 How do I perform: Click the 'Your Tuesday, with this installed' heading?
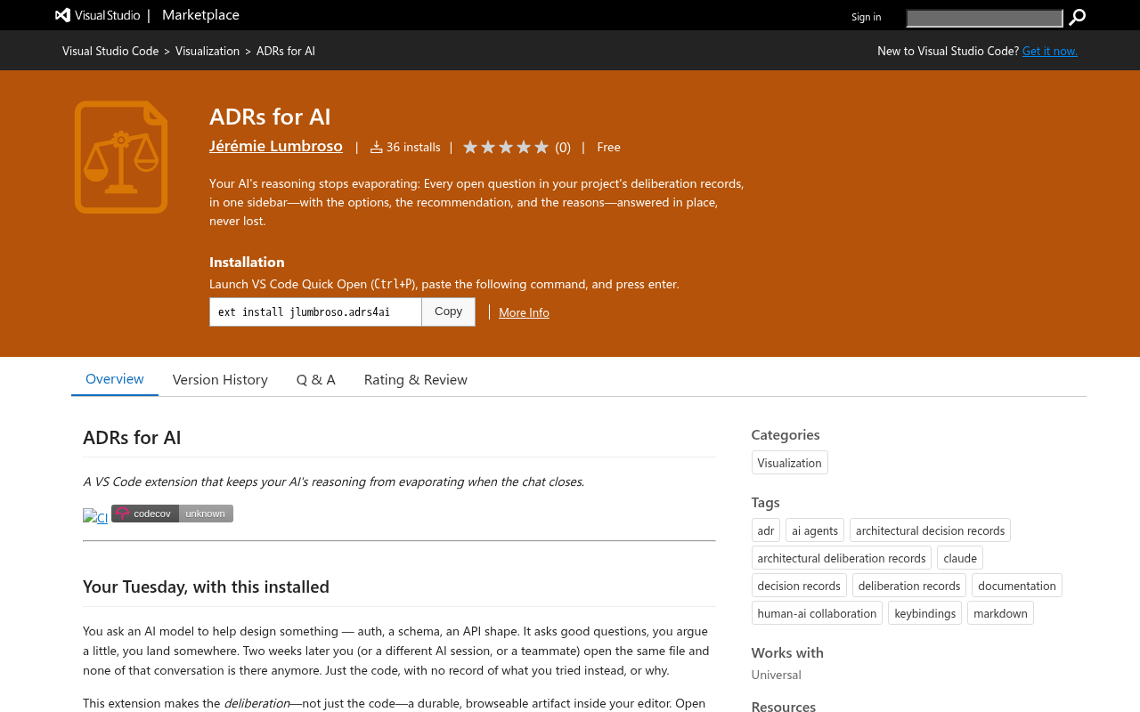(206, 587)
